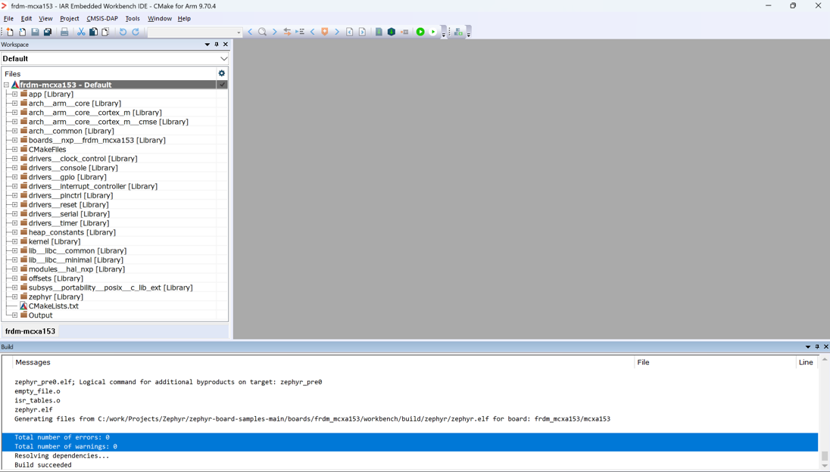Viewport: 830px width, 472px height.
Task: Collapse the frdm-mcxa153 project root node
Action: tap(6, 85)
